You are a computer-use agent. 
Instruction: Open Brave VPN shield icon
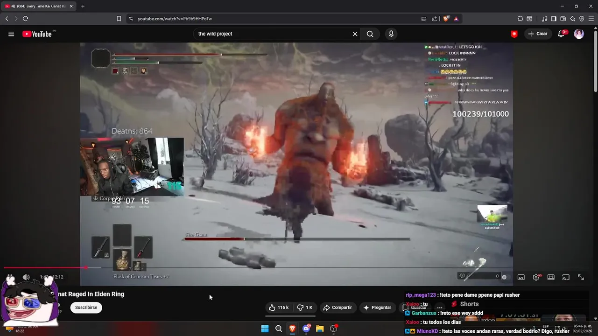[x=582, y=19]
